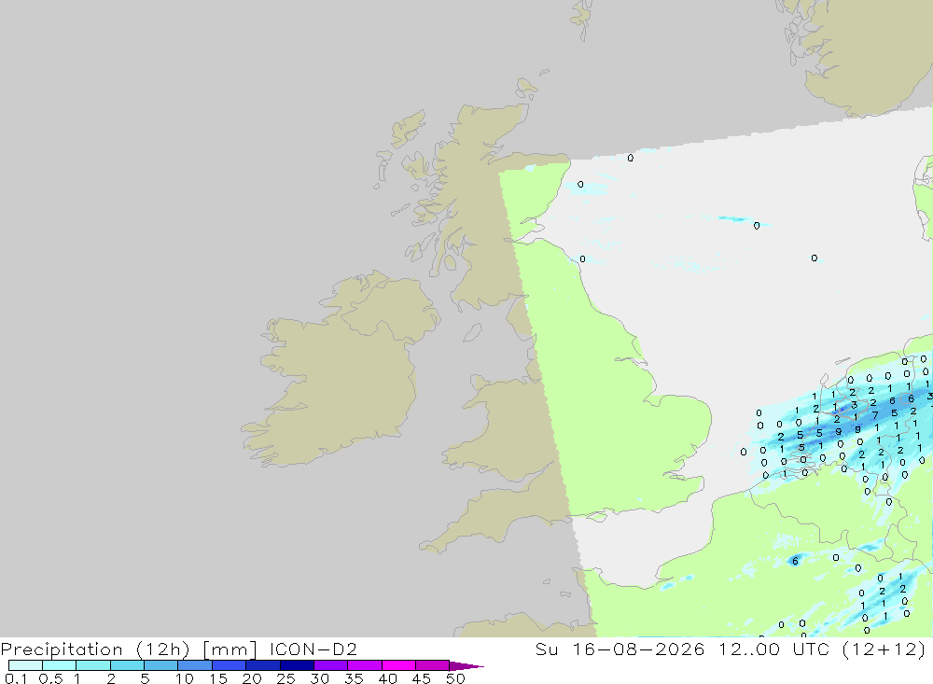Click the 40–45 mm magenta legend swatch
Image resolution: width=933 pixels, height=684 pixels.
click(x=398, y=665)
